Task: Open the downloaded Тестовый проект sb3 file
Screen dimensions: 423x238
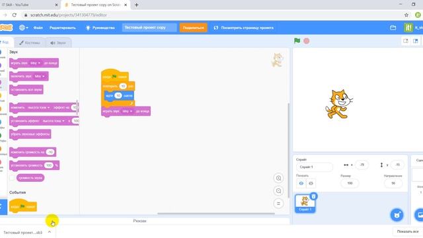Action: 23,232
